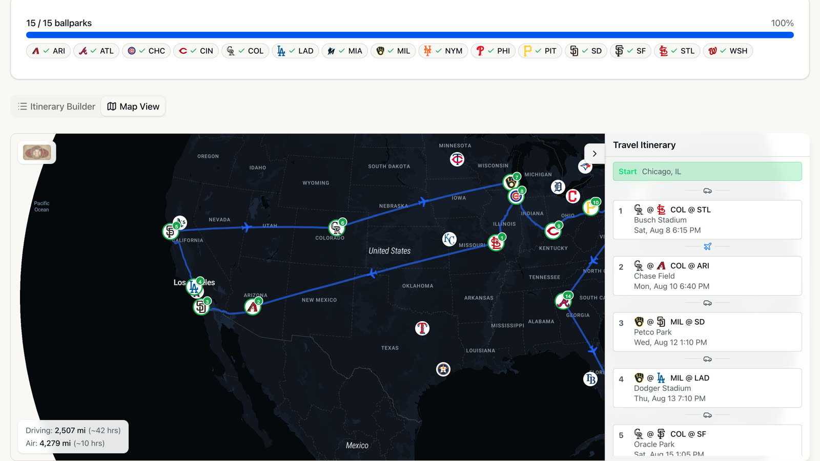
Task: Click the Chicago Cubs stop 8 marker
Action: (x=516, y=196)
